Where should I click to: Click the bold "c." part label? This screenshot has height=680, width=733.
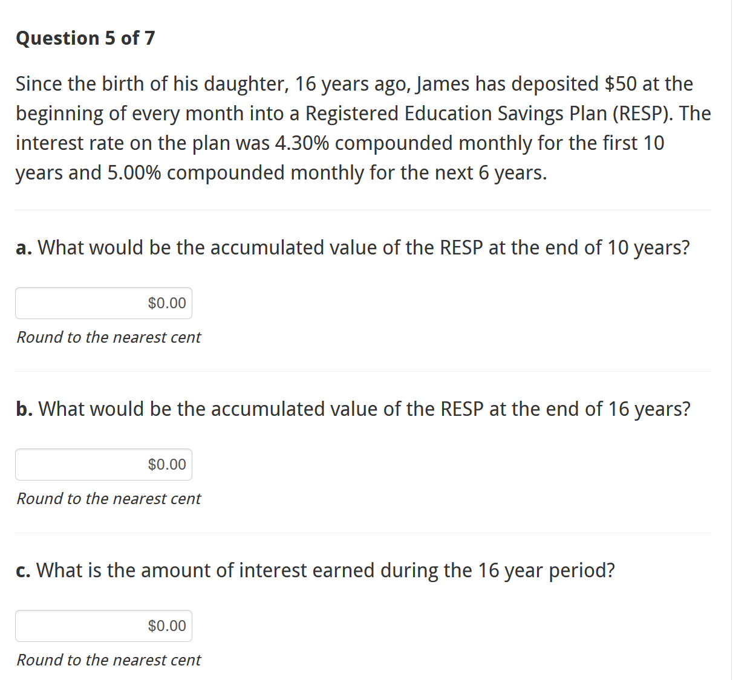pos(24,571)
